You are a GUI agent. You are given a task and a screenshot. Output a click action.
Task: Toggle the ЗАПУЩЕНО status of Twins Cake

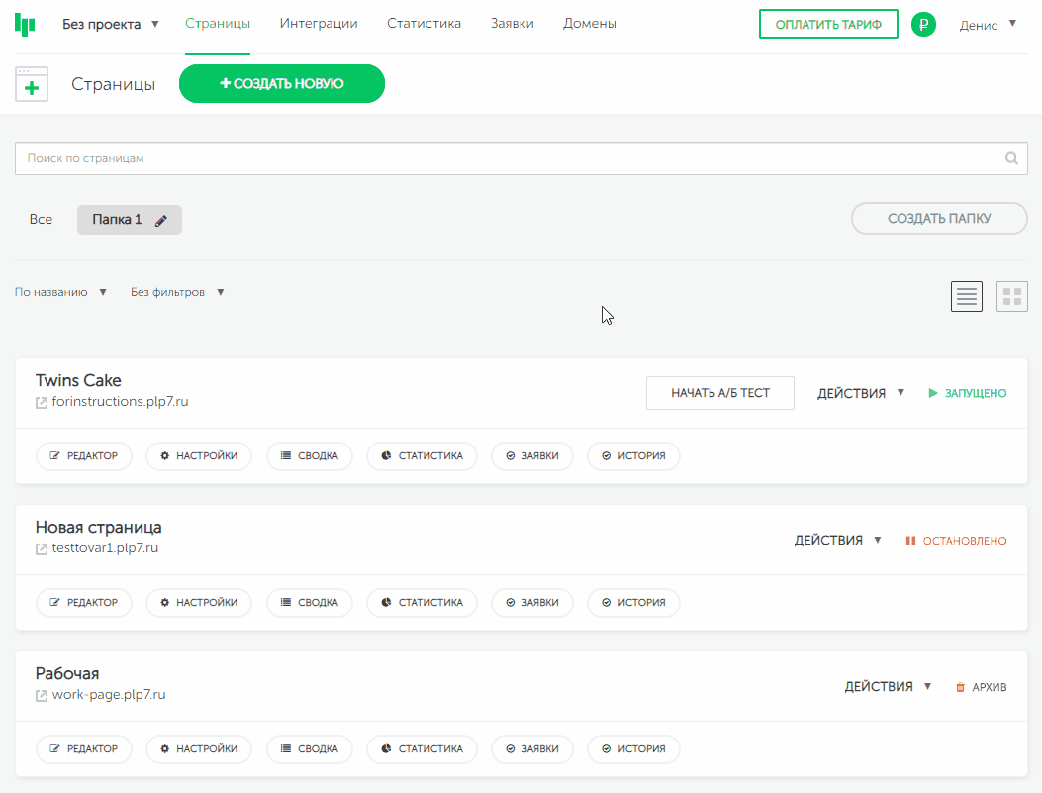click(x=967, y=393)
